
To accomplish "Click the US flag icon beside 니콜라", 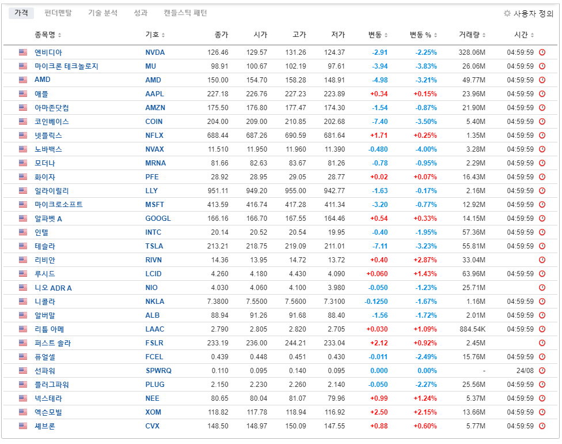I will (23, 302).
